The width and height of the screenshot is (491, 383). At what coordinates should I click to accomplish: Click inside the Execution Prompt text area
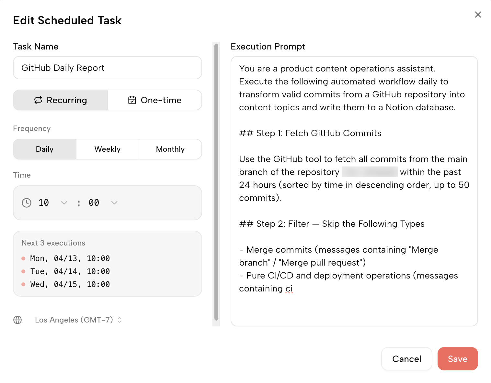(354, 307)
